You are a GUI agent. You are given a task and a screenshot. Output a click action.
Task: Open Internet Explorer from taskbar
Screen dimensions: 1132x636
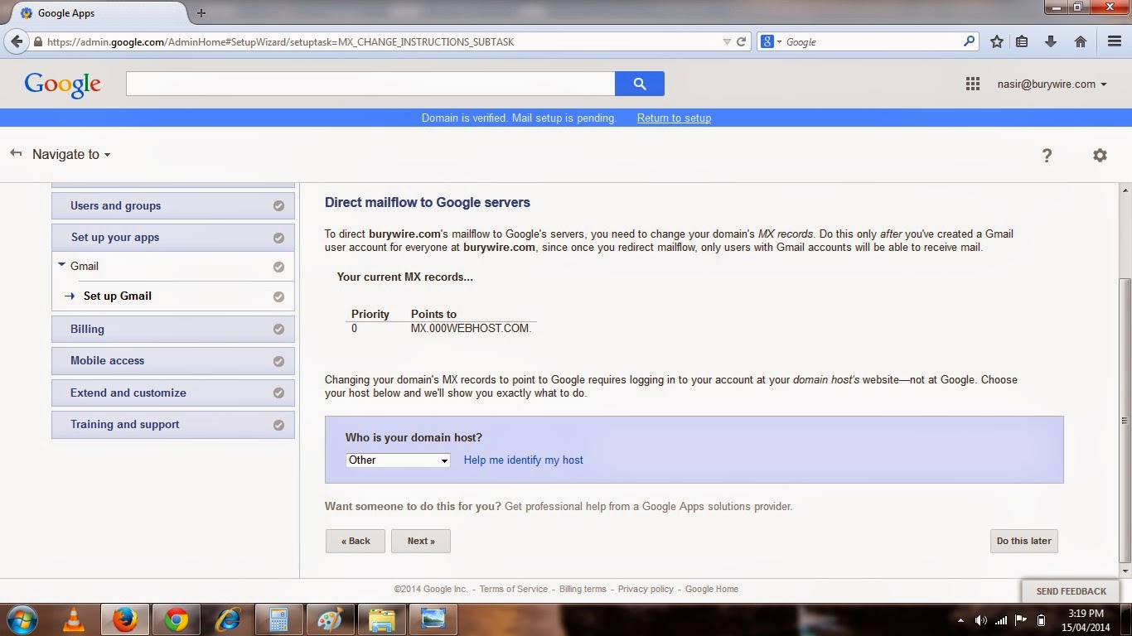coord(227,619)
